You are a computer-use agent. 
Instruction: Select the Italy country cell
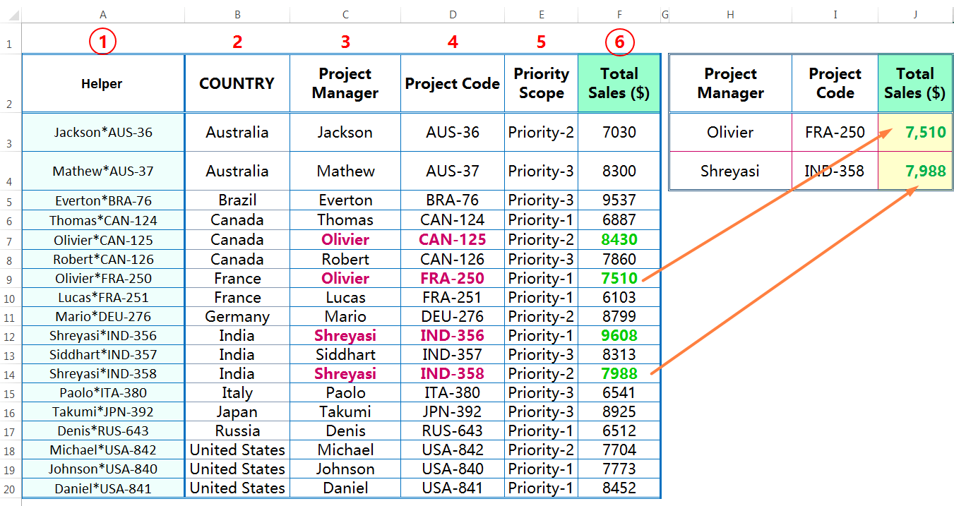coord(237,392)
